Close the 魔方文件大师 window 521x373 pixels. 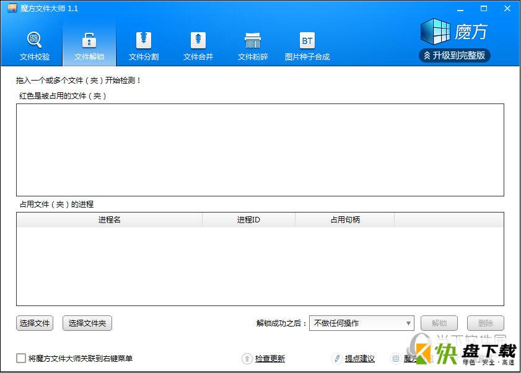[507, 9]
